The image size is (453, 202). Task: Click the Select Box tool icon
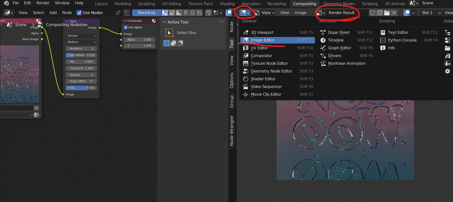[169, 33]
